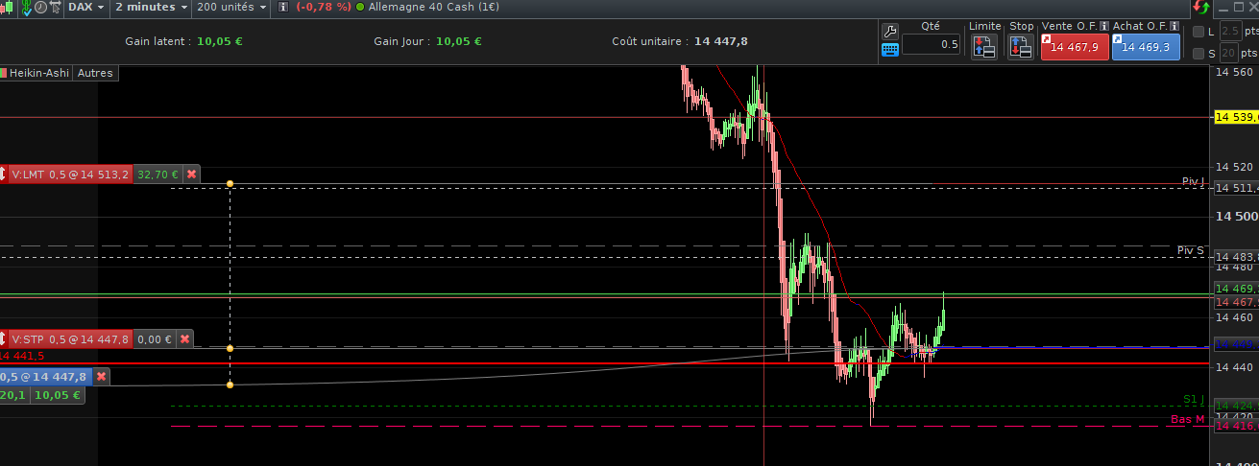Click the blue keyboard icon
Screen dimensions: 1259x466
889,49
